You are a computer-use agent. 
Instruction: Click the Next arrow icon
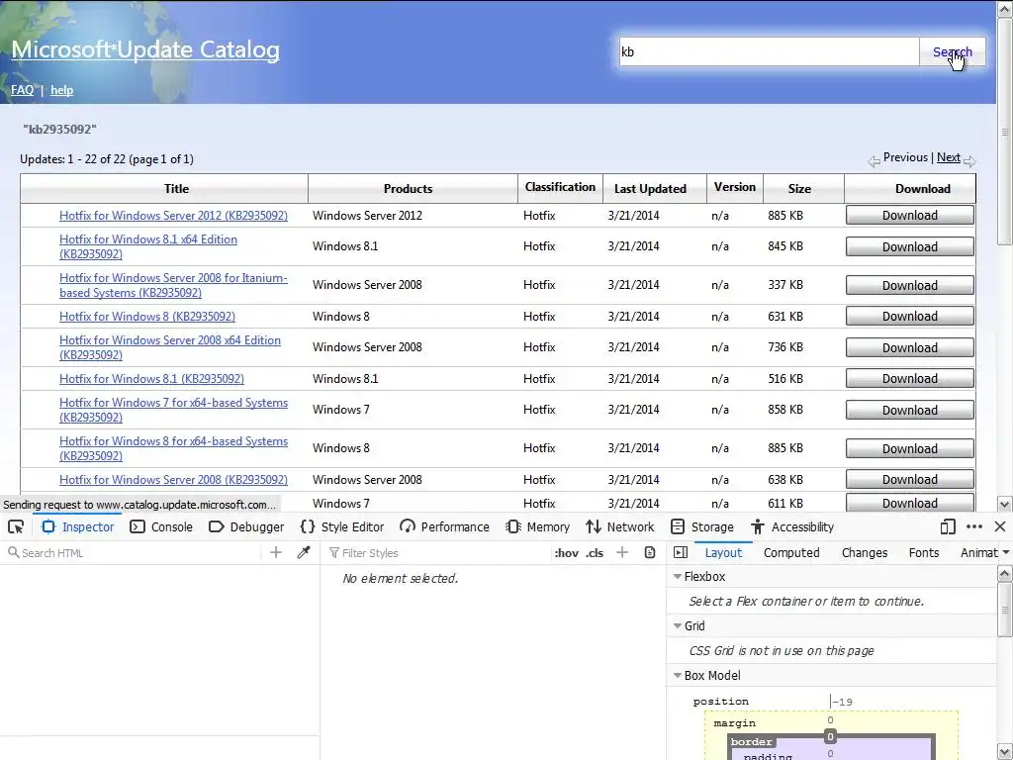coord(969,161)
